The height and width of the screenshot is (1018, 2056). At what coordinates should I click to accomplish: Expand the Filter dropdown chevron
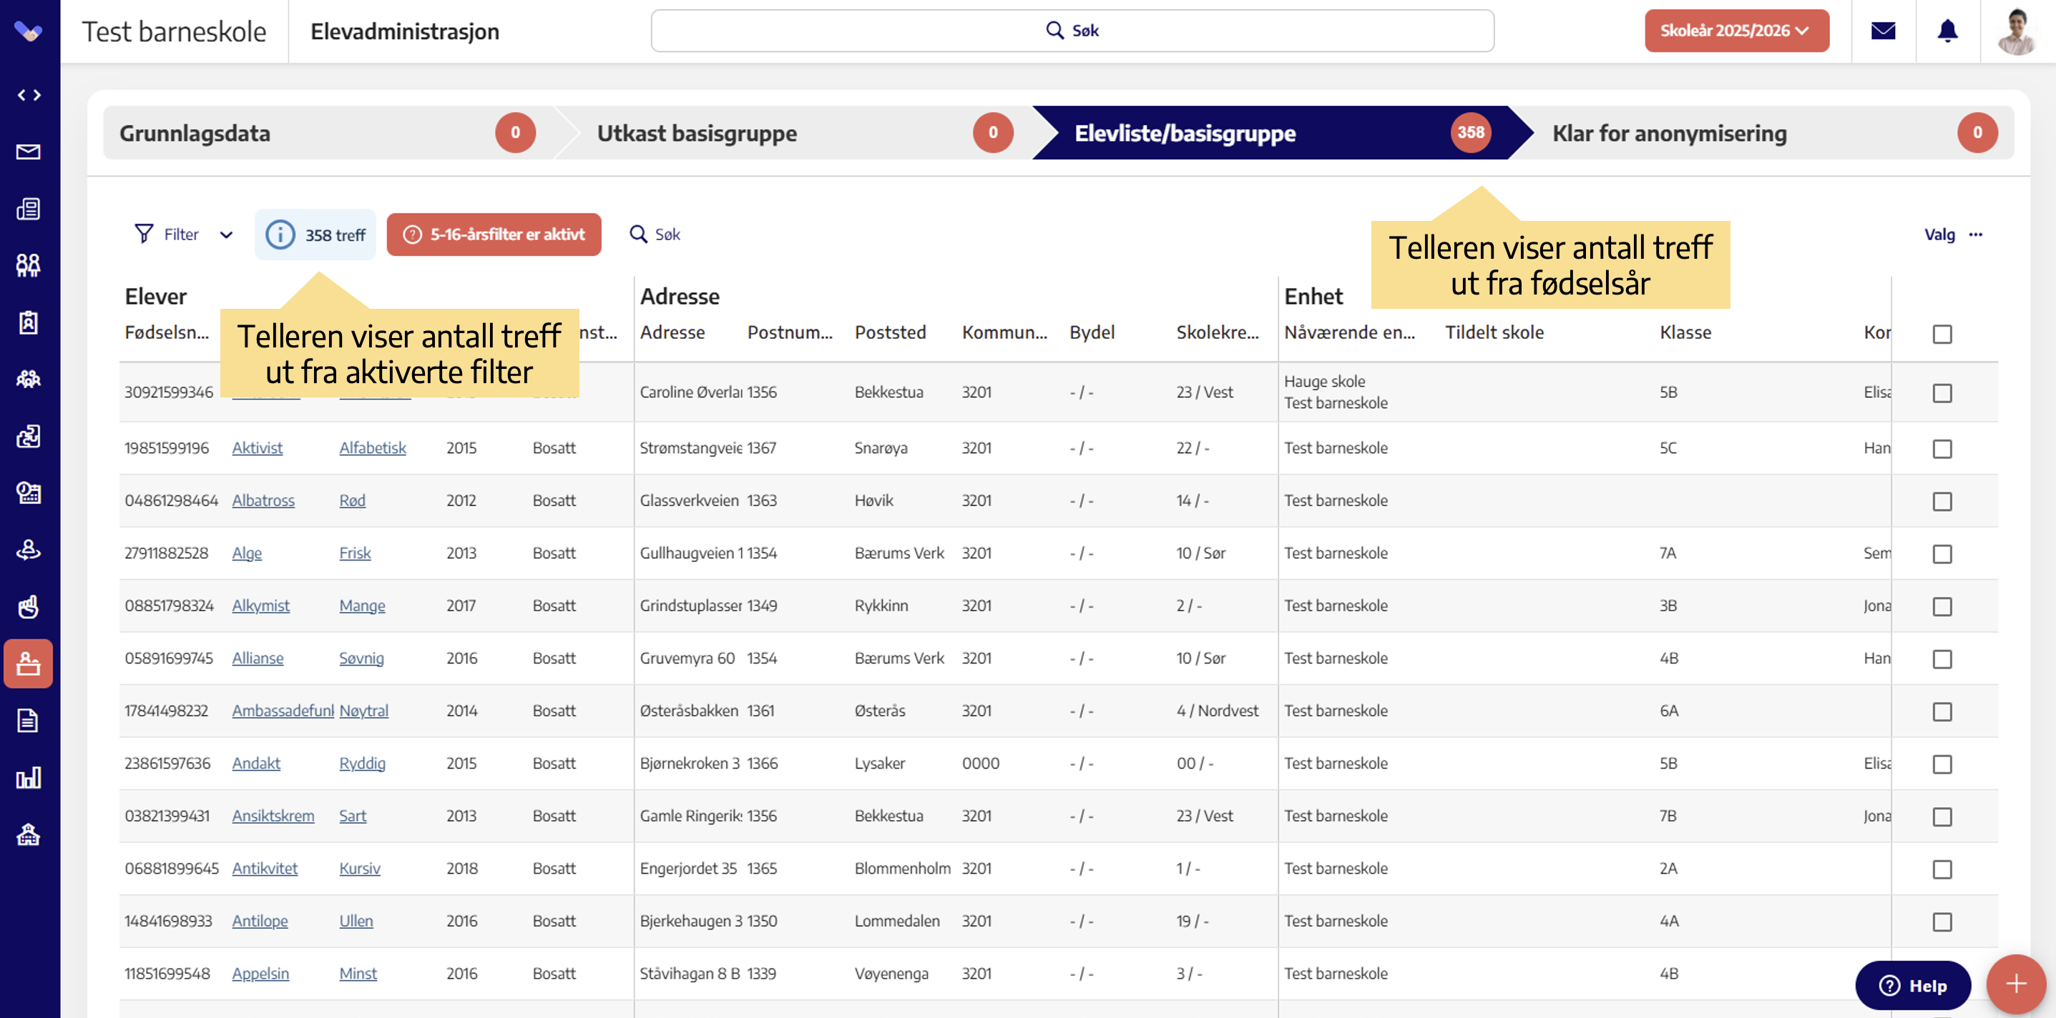[226, 234]
